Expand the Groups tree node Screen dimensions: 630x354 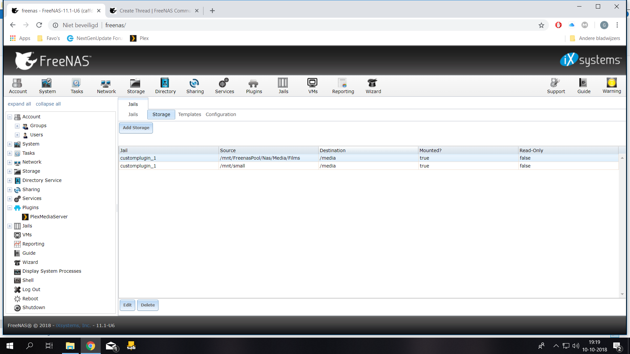[x=17, y=126]
